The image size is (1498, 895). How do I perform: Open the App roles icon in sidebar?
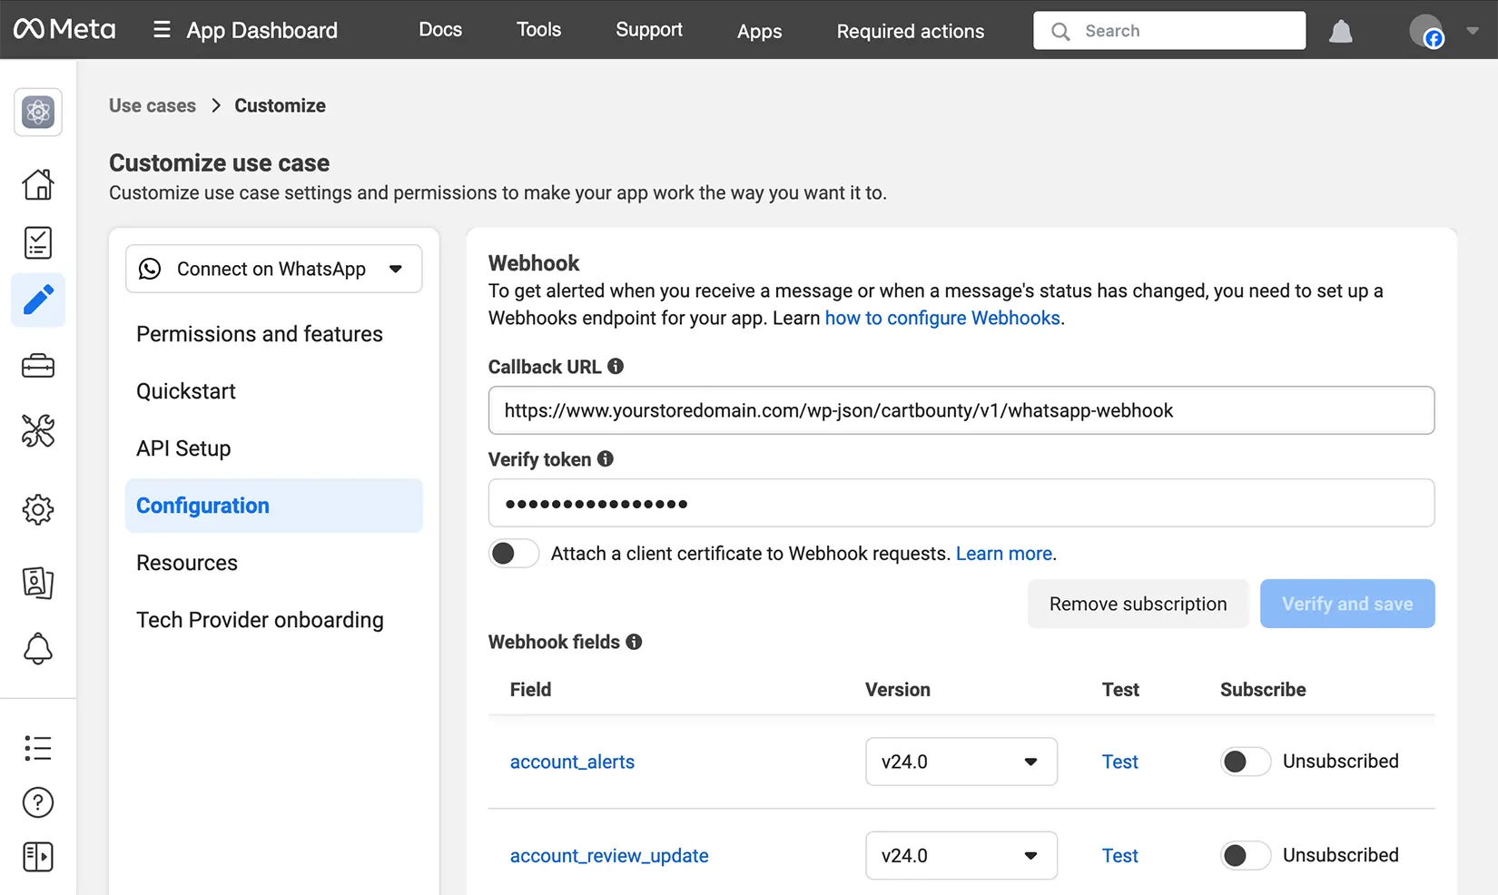pyautogui.click(x=37, y=584)
